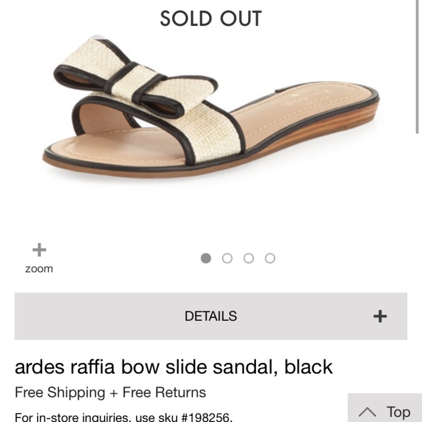Collapse the DETAILS accordion bar

pos(211,315)
